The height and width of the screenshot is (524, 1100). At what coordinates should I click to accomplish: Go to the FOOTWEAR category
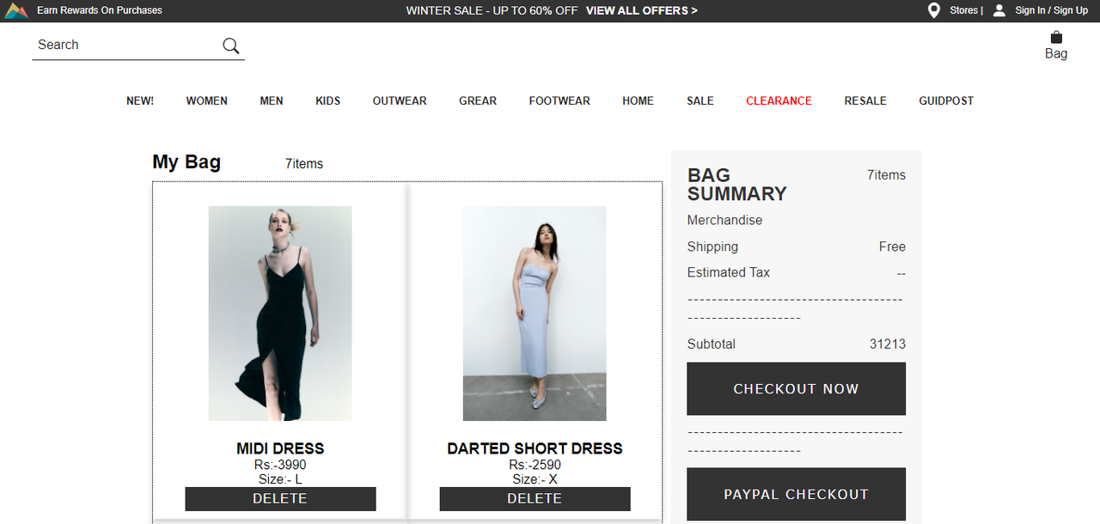pos(559,101)
